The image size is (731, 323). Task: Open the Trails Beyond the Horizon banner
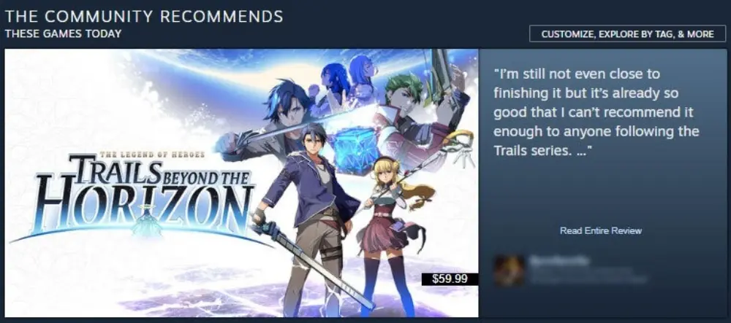[241, 183]
